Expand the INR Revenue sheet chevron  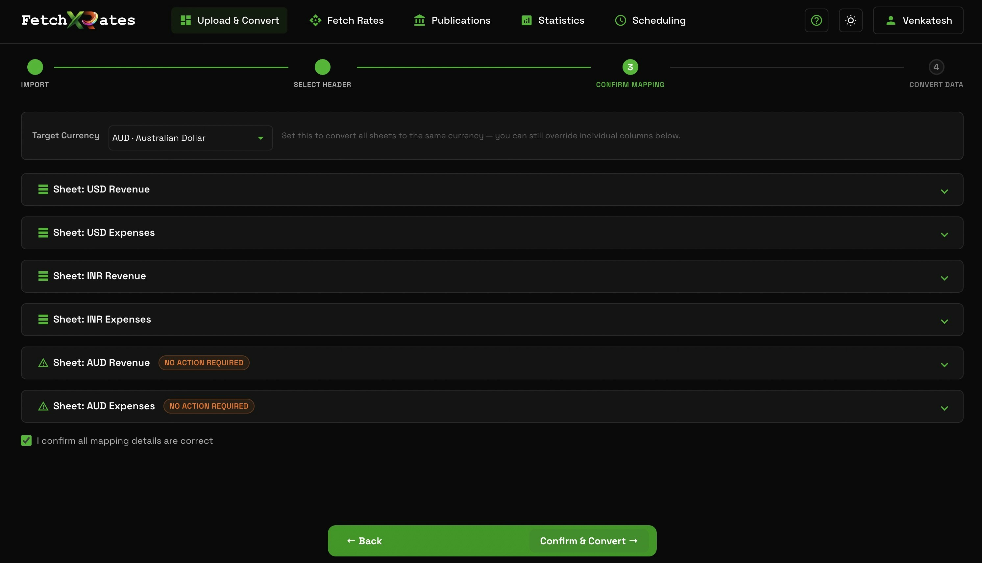tap(945, 278)
